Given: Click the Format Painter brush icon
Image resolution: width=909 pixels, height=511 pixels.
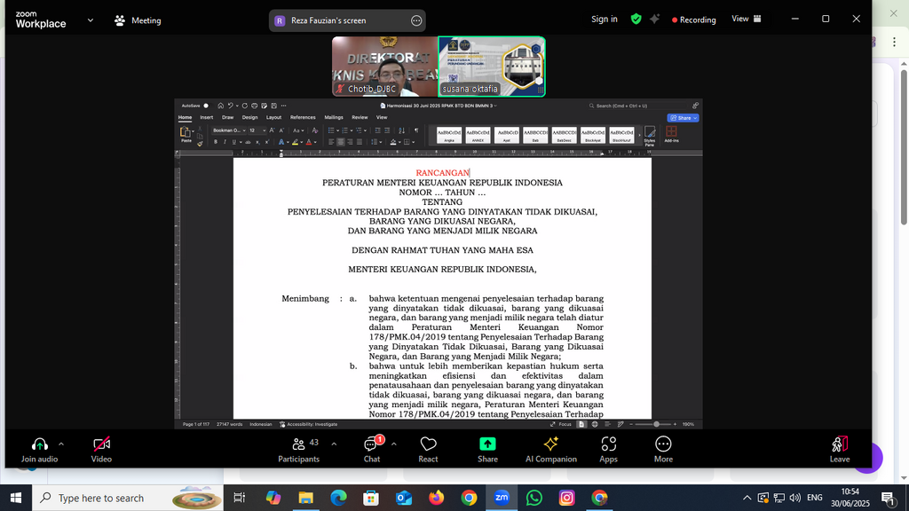Looking at the screenshot, I should 200,144.
